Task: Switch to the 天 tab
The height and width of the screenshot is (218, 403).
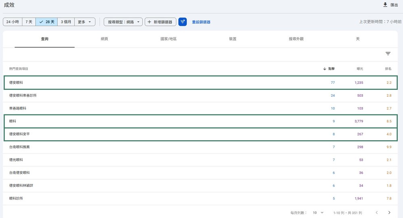Action: point(357,39)
